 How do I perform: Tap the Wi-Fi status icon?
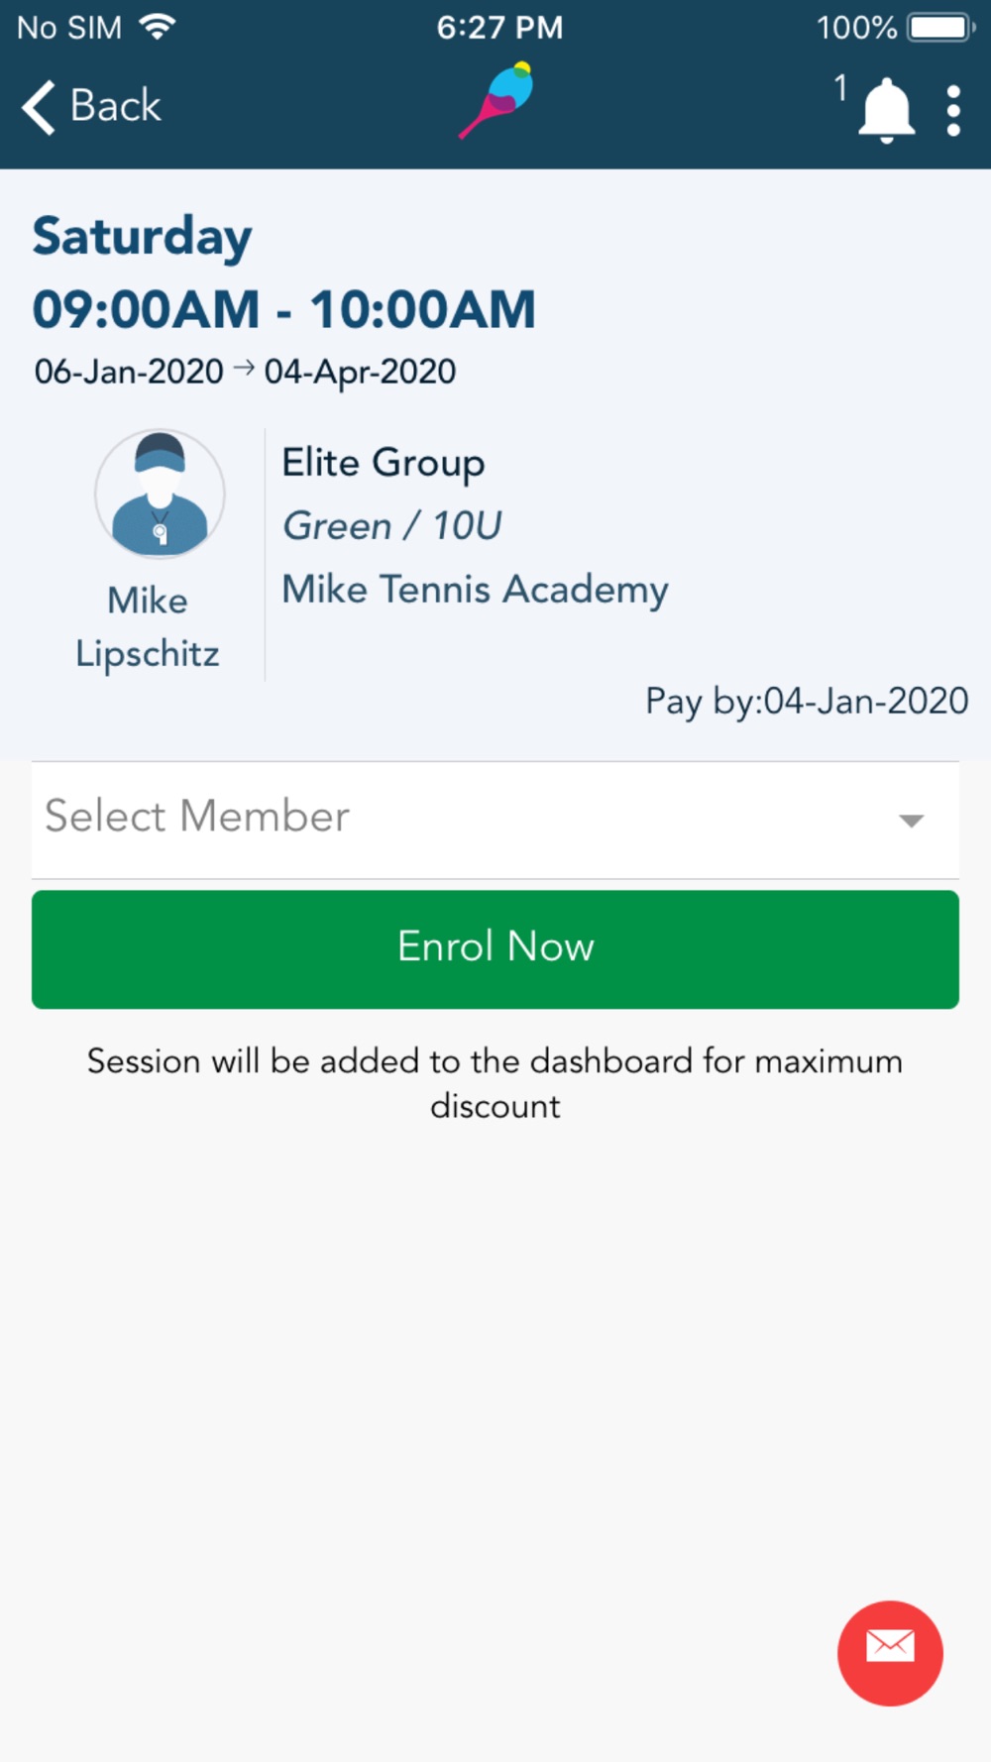click(x=158, y=27)
